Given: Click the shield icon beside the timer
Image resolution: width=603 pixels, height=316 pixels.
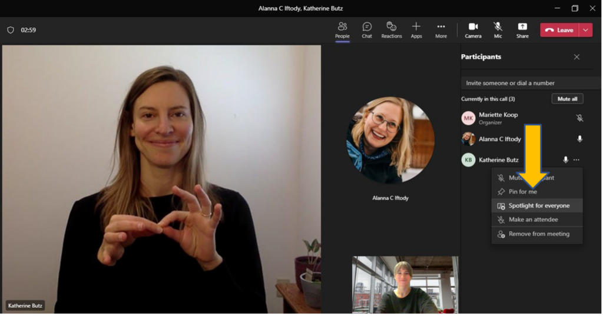Looking at the screenshot, I should click(x=11, y=30).
